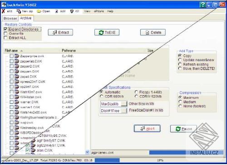Click the Pause button
The height and width of the screenshot is (165, 227).
(x=183, y=129)
